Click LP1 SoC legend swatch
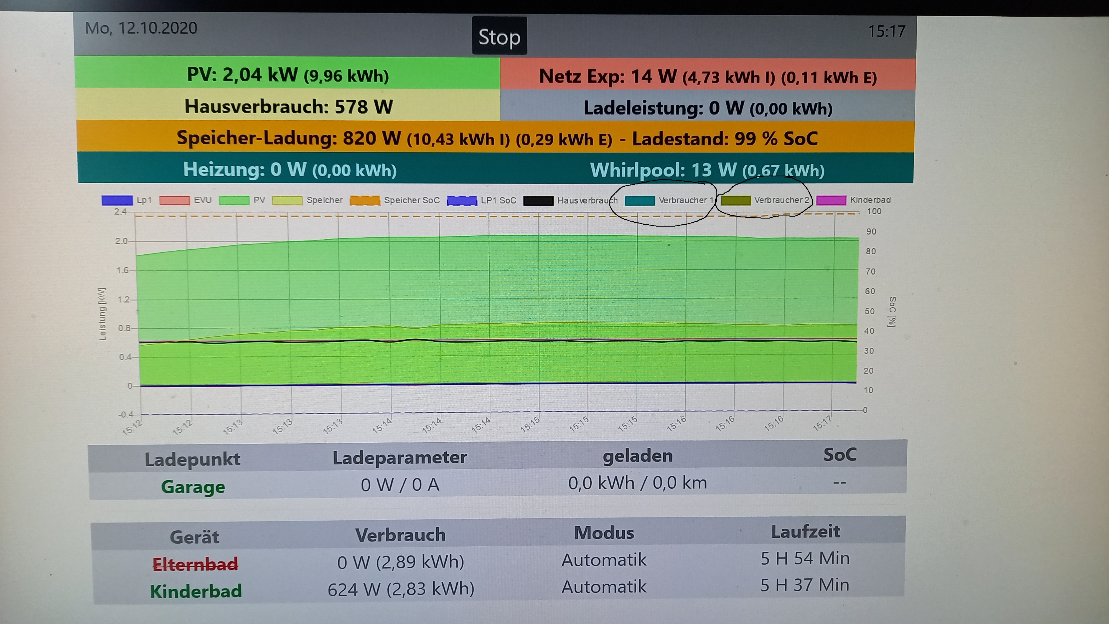 [462, 201]
